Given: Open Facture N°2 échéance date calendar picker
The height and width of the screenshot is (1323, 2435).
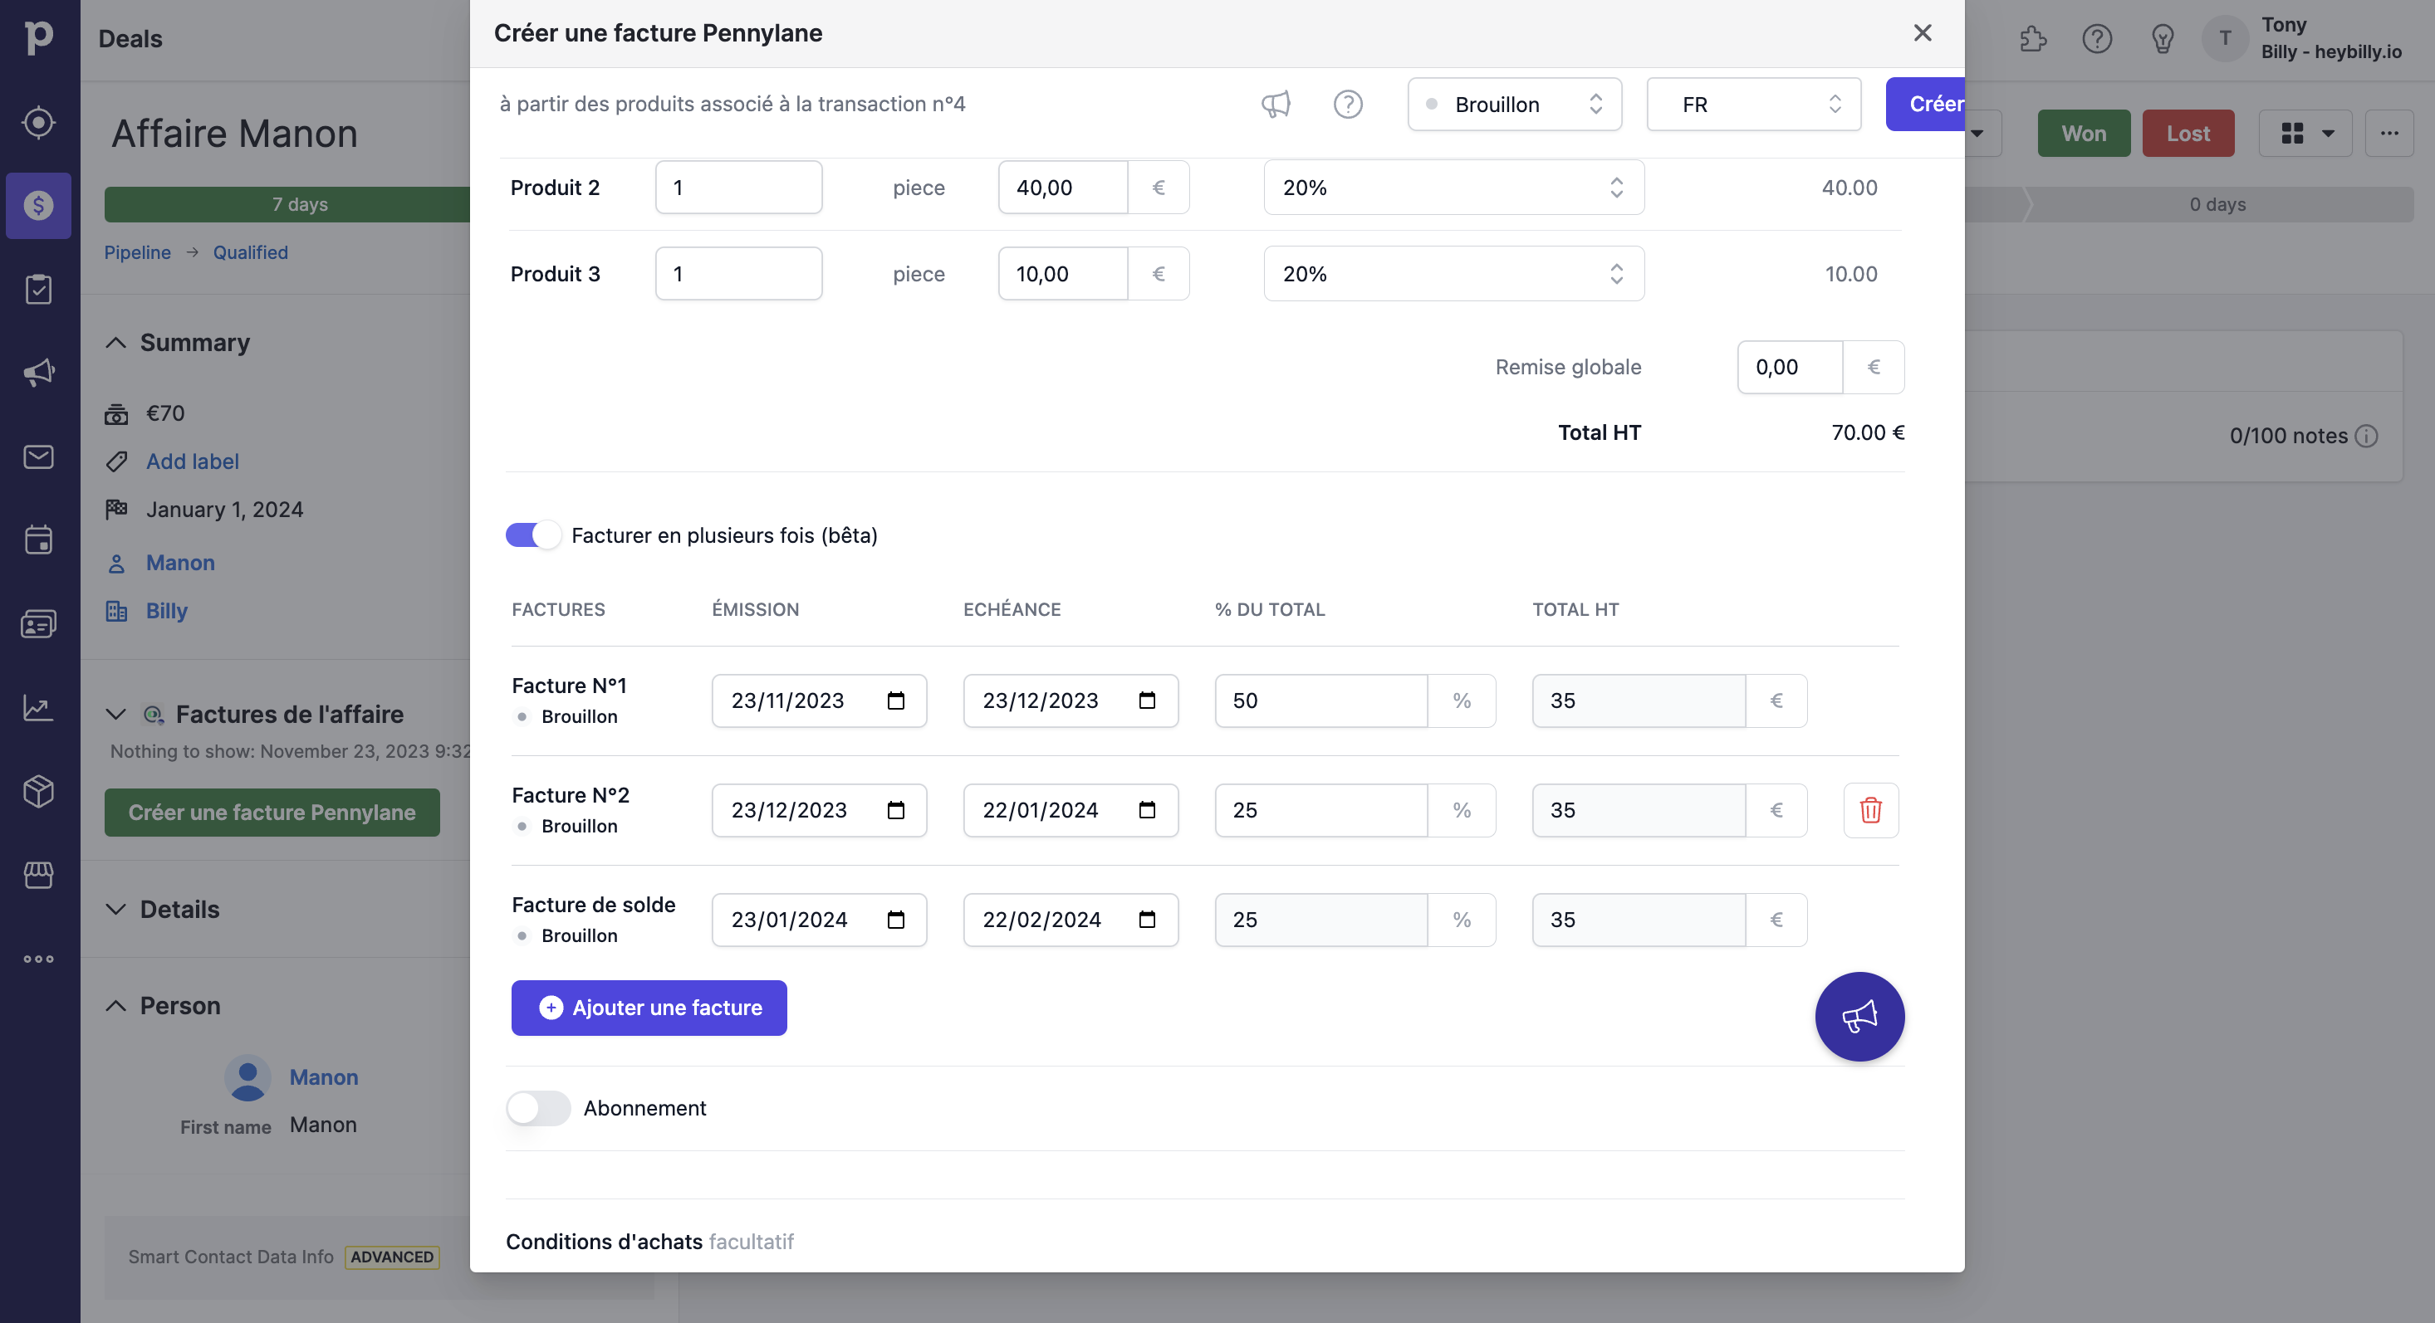Looking at the screenshot, I should [x=1148, y=810].
